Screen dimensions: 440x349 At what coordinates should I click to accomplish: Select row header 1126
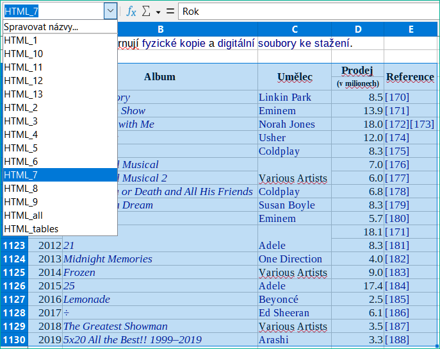click(14, 285)
